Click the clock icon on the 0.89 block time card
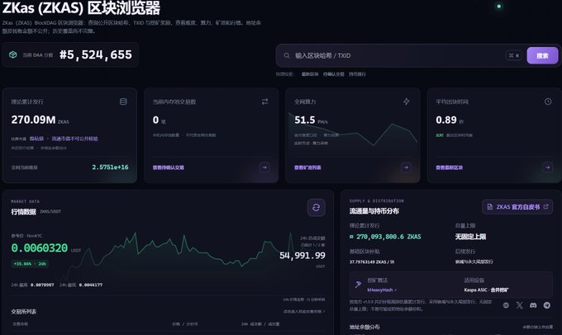This screenshot has height=335, width=562. click(548, 101)
